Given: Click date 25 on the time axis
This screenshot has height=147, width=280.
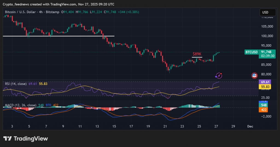Looking at the screenshot, I should click(x=199, y=126).
